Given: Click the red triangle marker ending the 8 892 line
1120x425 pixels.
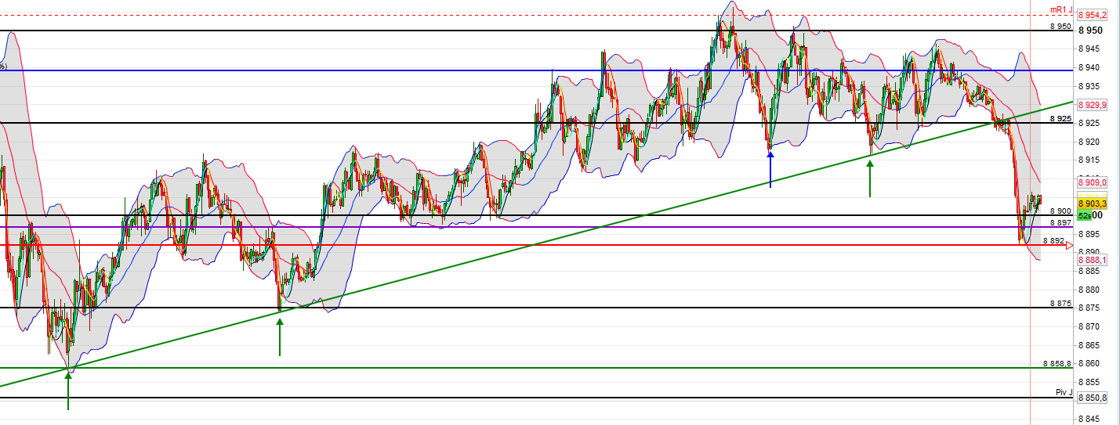Looking at the screenshot, I should [1070, 245].
